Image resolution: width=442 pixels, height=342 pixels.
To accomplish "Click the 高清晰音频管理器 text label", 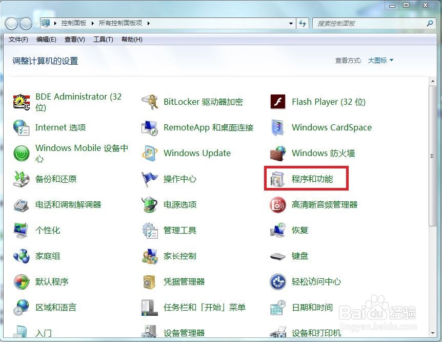I will click(325, 205).
